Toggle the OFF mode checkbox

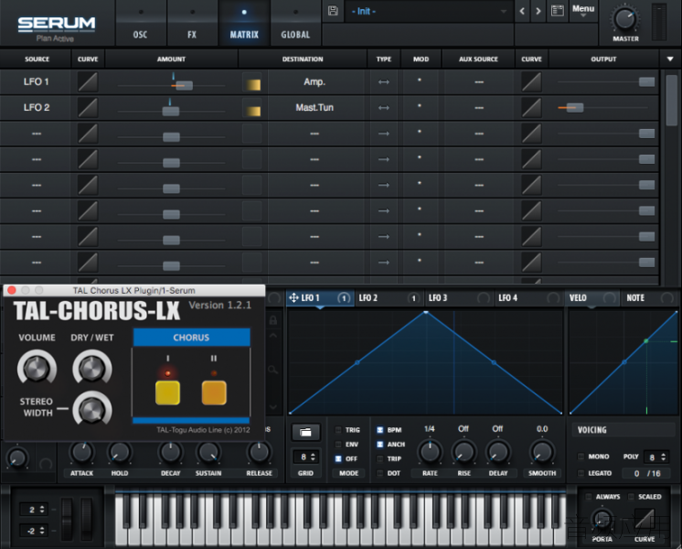338,459
